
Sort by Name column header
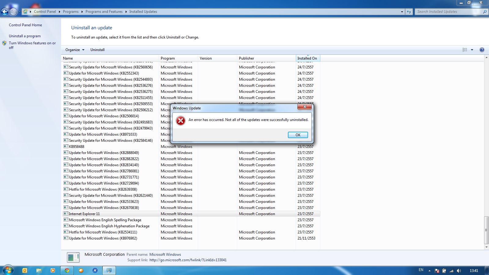(x=110, y=58)
